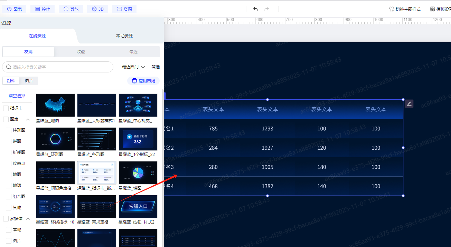Open 模板设置 template settings
Screen dimensions: 451x247
[440, 9]
